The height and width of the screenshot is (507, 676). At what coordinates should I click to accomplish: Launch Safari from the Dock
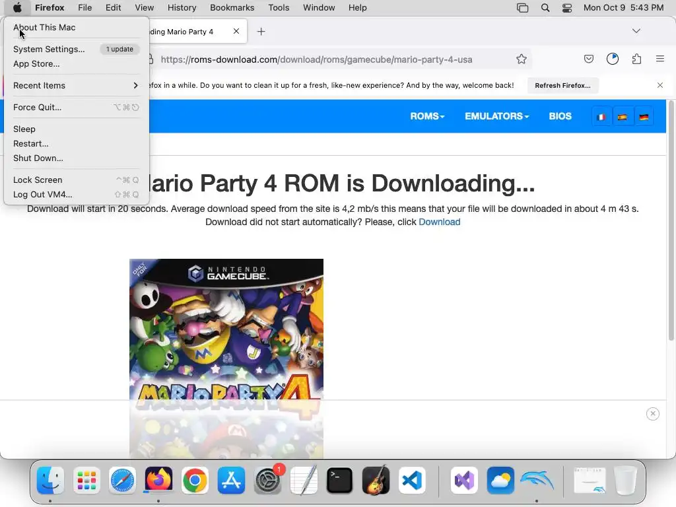(122, 480)
